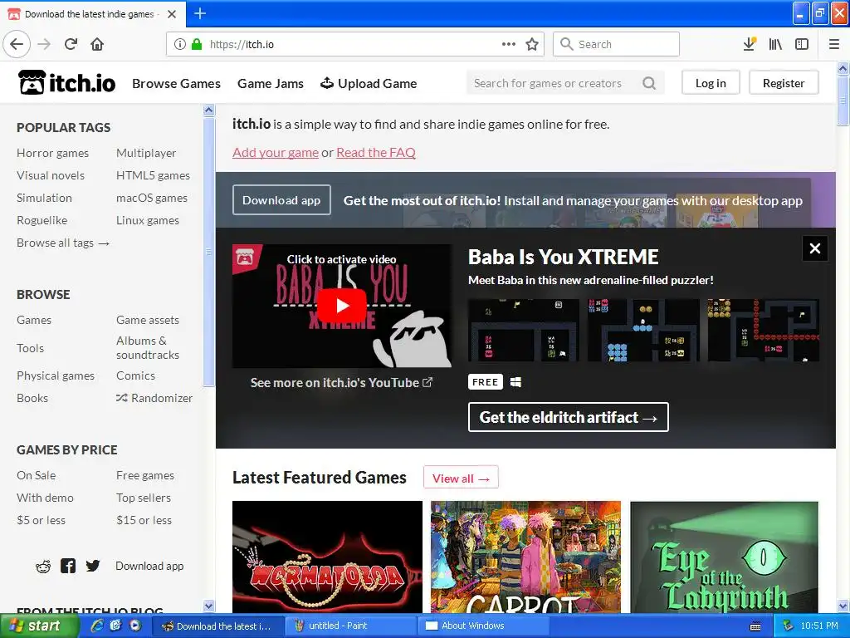Open Free games price filter
Screen dimensions: 850x638
coord(144,475)
